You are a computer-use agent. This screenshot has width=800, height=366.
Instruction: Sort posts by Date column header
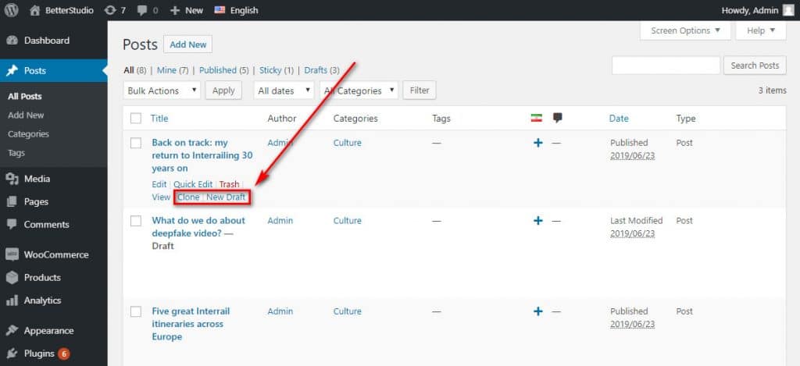(x=619, y=119)
